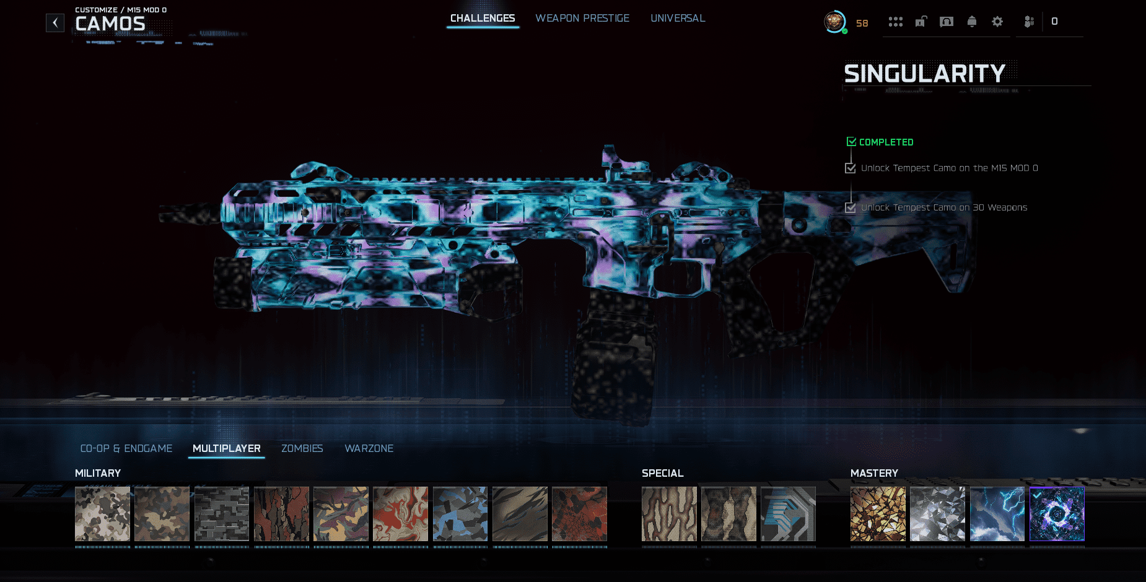1146x582 pixels.
Task: Open the social chat headset icon
Action: [946, 21]
